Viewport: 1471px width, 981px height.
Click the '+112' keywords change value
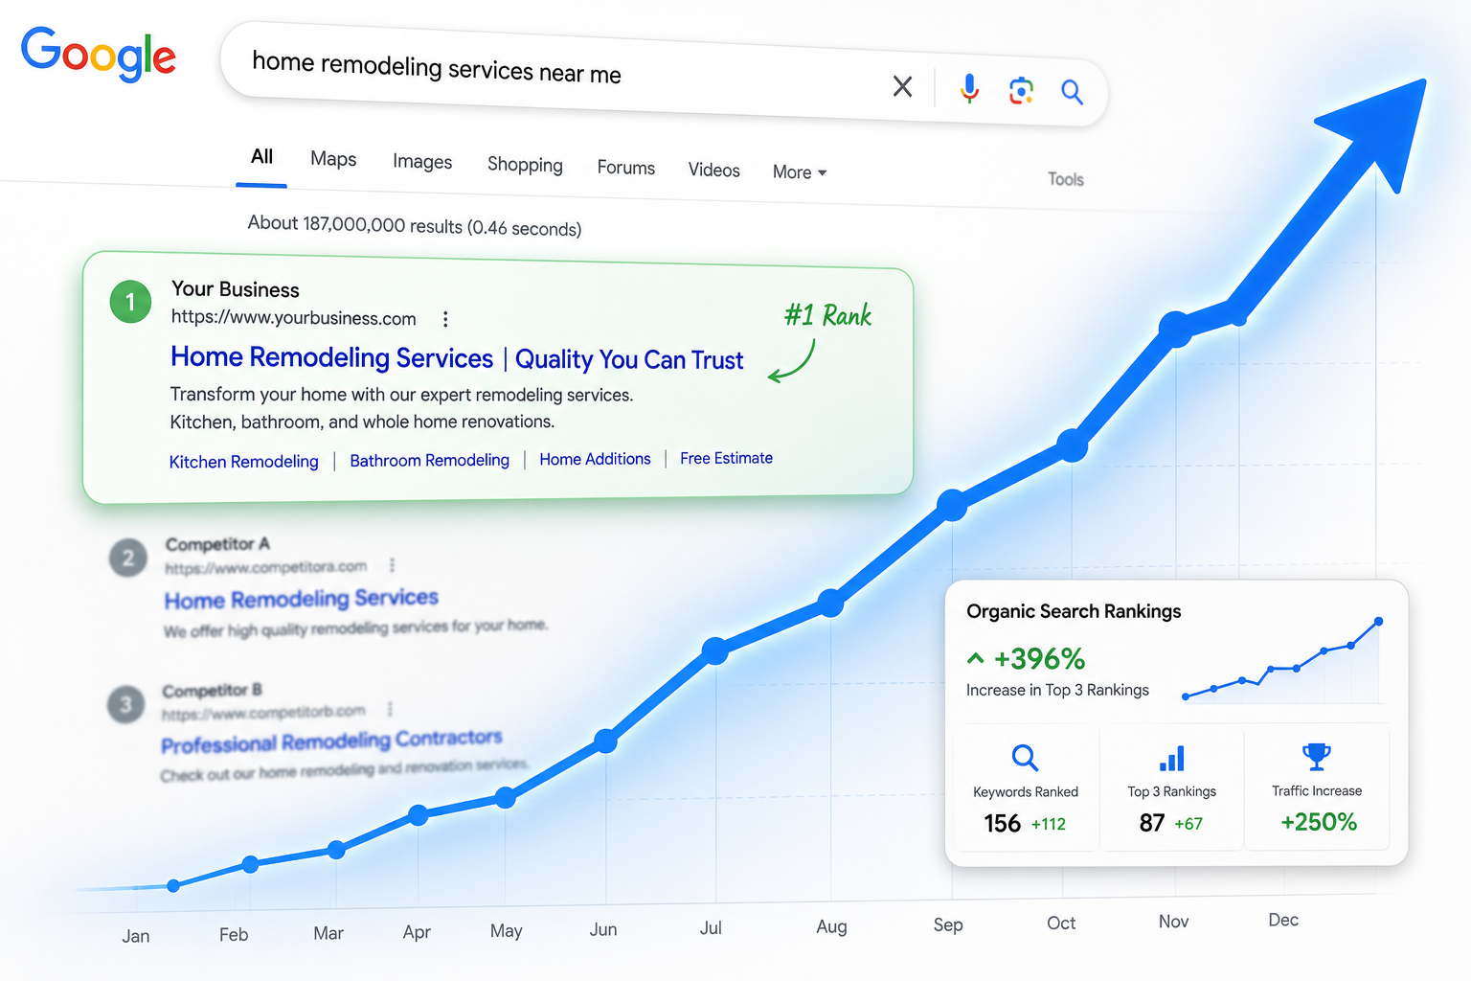click(1049, 824)
